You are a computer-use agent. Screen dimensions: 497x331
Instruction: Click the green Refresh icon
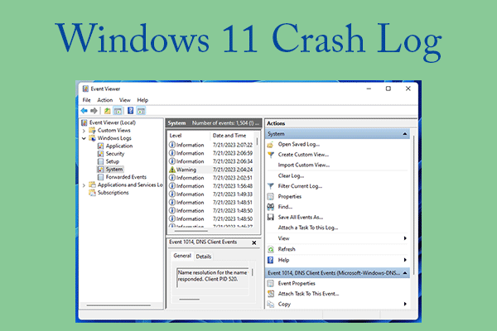[x=270, y=248]
